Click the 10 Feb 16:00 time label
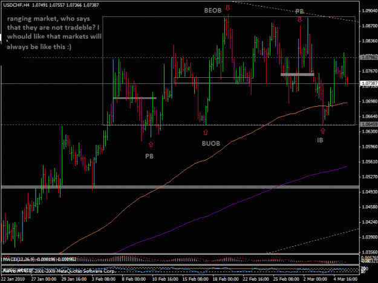The width and height of the screenshot is (378, 283). [165, 279]
